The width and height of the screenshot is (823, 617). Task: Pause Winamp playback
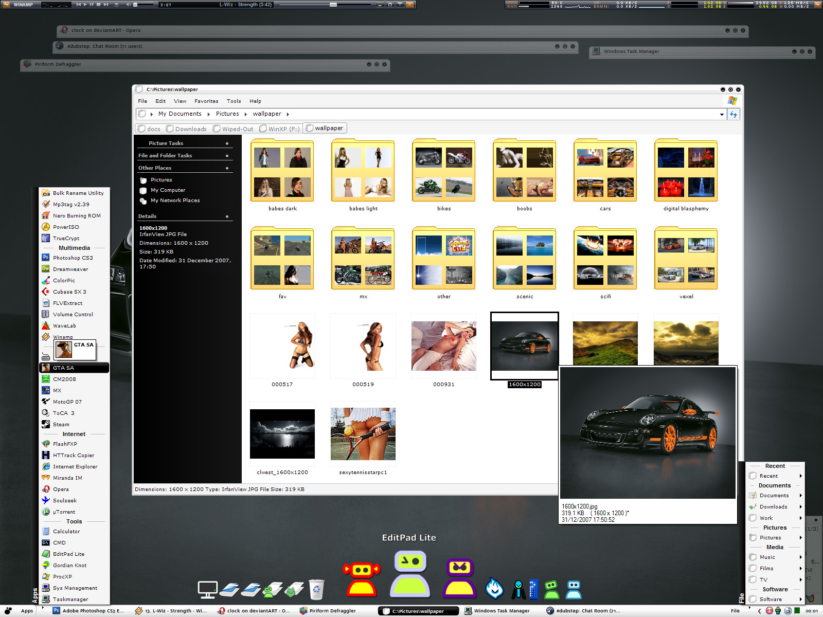tap(92, 4)
